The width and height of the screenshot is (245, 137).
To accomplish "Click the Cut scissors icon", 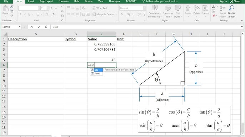I will (x=11, y=6).
